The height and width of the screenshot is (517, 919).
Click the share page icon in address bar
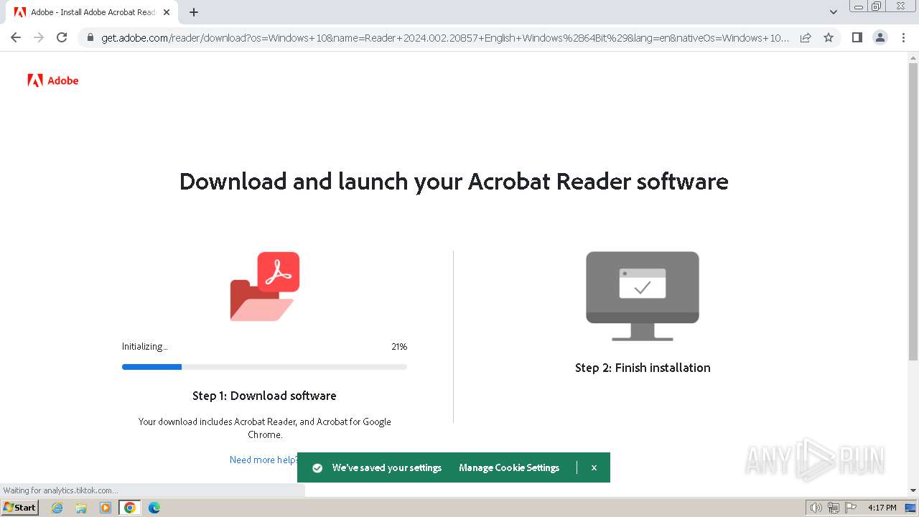tap(806, 37)
